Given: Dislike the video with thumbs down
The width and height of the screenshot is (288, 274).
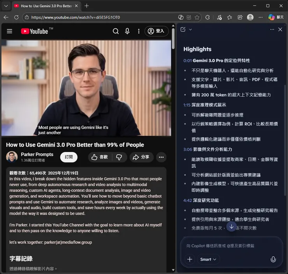Looking at the screenshot, I should (119, 157).
